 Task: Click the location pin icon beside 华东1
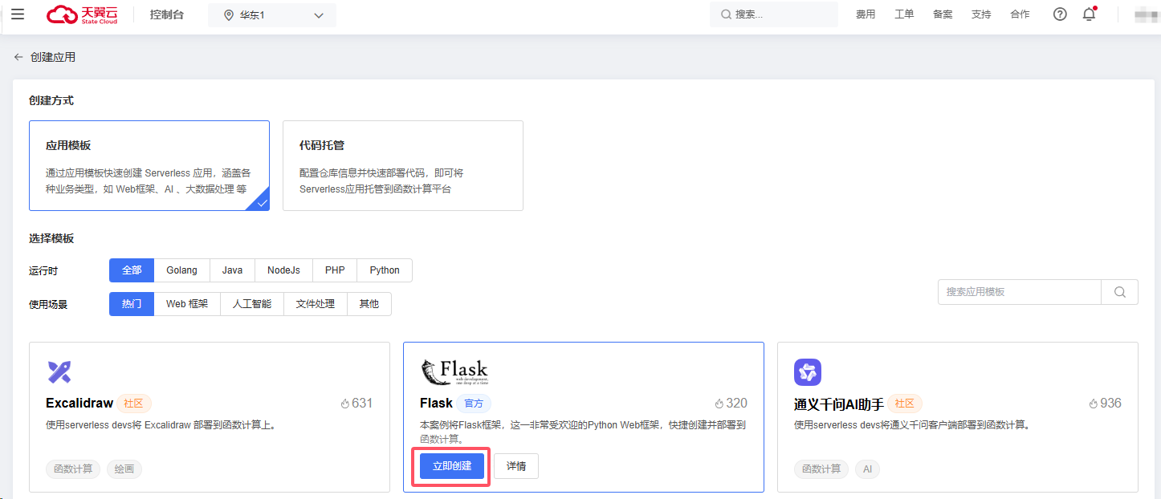tap(229, 15)
